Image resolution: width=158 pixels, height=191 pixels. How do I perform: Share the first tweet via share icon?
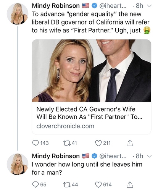(x=130, y=143)
